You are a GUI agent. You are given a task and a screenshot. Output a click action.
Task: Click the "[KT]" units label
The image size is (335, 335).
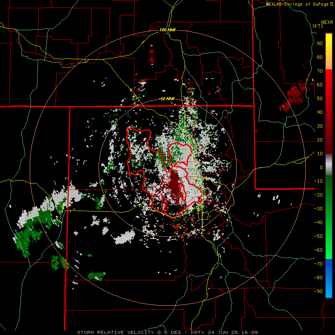pos(318,26)
